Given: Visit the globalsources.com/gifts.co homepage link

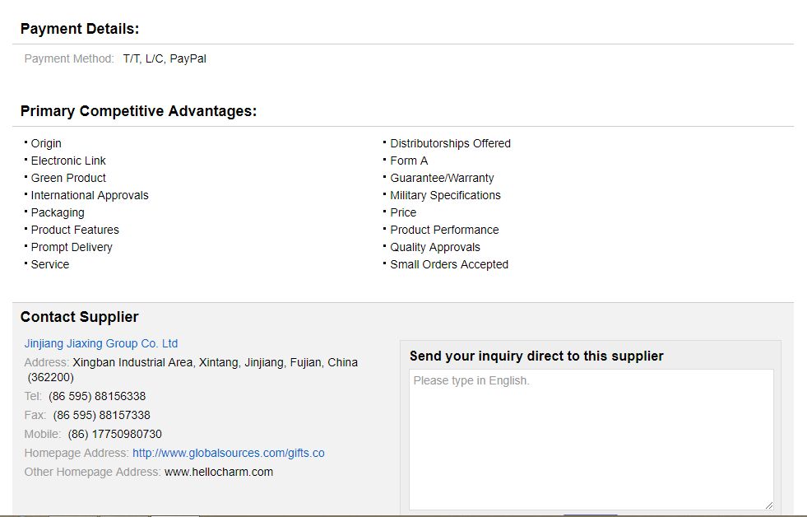Looking at the screenshot, I should (x=229, y=453).
